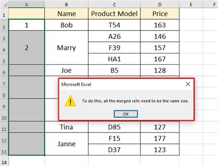Click the fill handle at selection corner

[x=45, y=155]
